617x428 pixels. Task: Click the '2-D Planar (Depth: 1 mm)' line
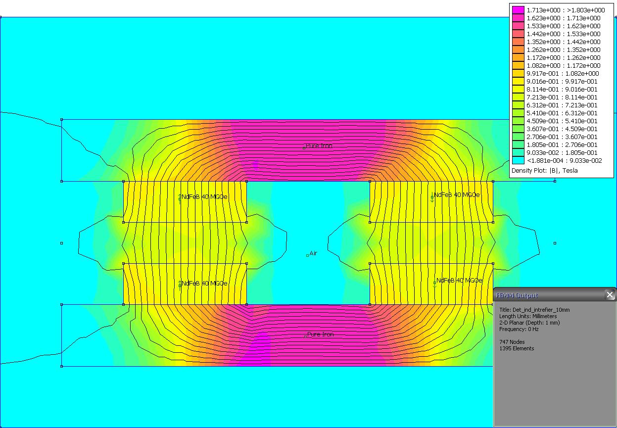tap(529, 323)
